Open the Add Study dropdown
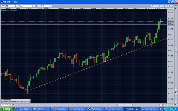 coord(7,105)
